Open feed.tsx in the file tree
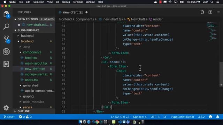Image resolution: width=223 pixels, height=125 pixels. [x=31, y=58]
